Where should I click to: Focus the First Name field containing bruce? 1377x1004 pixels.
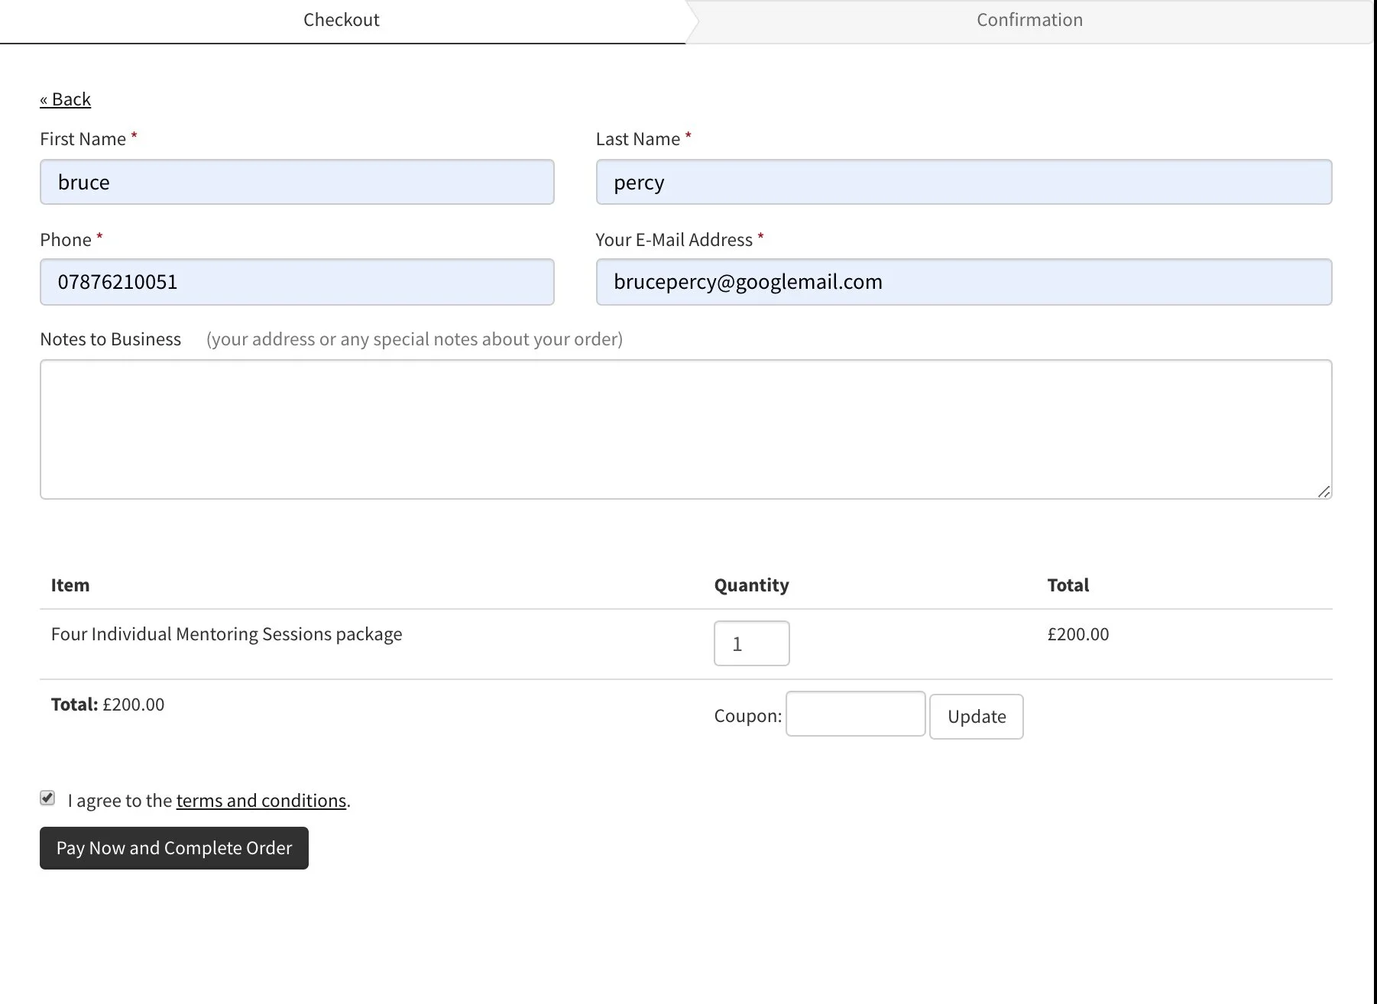(296, 182)
